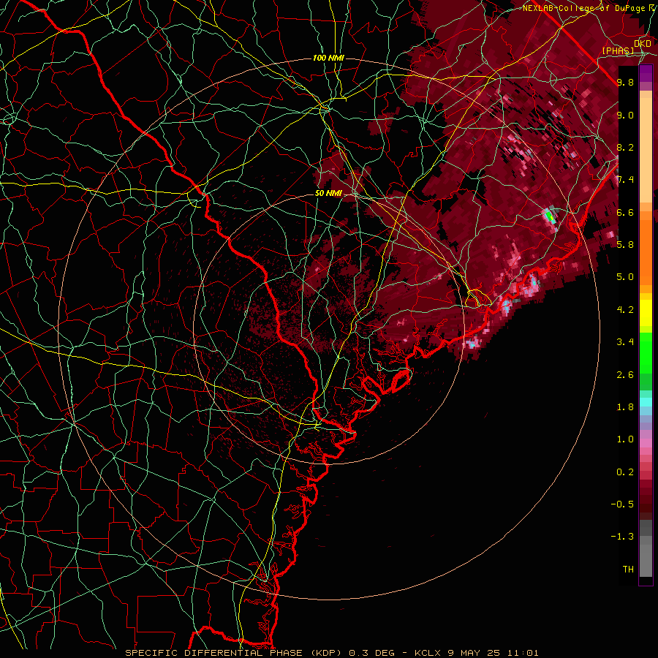Click the 1.8 value on color scale

(x=625, y=407)
